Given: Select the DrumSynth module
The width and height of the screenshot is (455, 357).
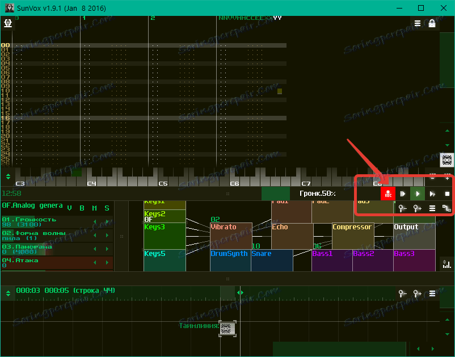Looking at the screenshot, I should click(x=230, y=261).
